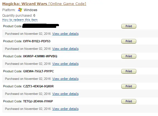Image resolution: width=158 pixels, height=116 pixels.
Task: View order details below code I3FF4-BYIZJ-PDF53
Action: coord(65,49)
